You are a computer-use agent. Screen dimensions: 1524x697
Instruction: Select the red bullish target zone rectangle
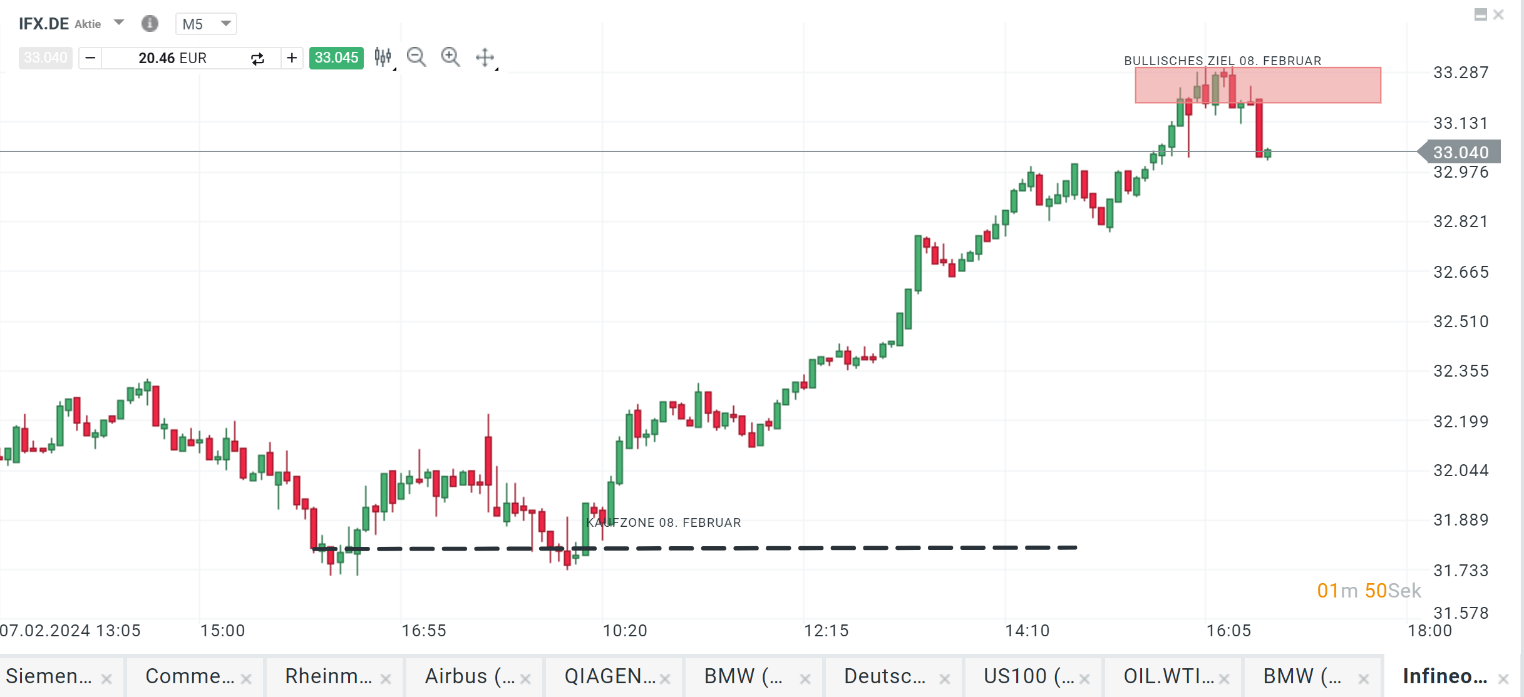click(x=1315, y=86)
